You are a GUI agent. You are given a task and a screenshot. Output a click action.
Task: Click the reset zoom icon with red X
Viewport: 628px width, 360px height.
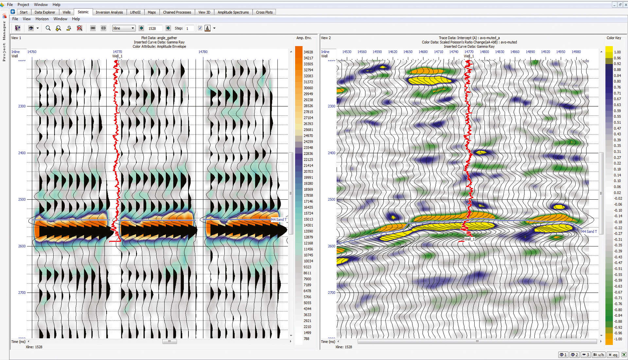tap(79, 28)
